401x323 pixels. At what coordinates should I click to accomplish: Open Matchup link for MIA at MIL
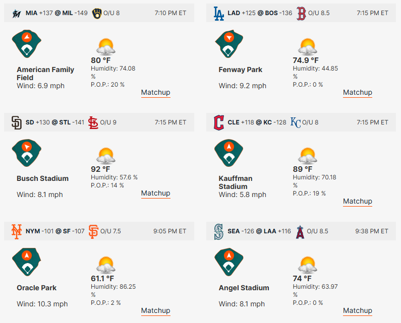pyautogui.click(x=155, y=92)
